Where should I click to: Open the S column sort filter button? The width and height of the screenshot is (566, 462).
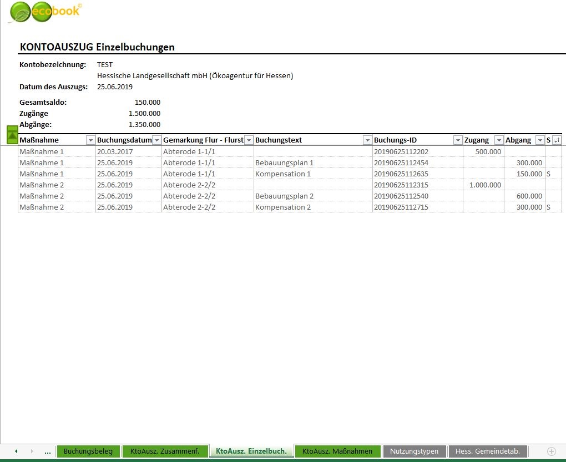pos(557,140)
